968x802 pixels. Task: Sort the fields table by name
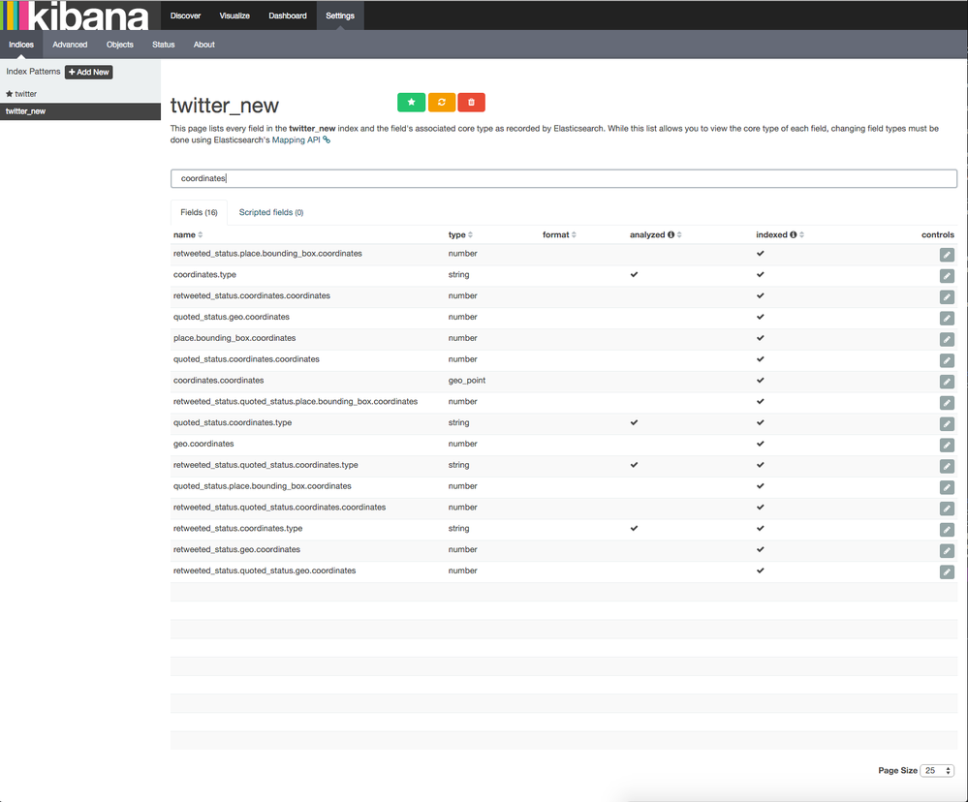[184, 233]
